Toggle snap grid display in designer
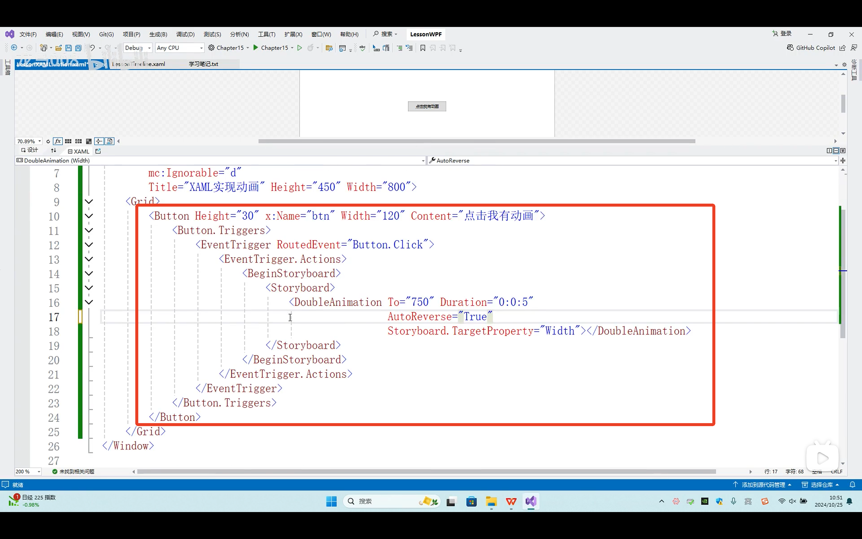The height and width of the screenshot is (539, 862). pyautogui.click(x=68, y=141)
